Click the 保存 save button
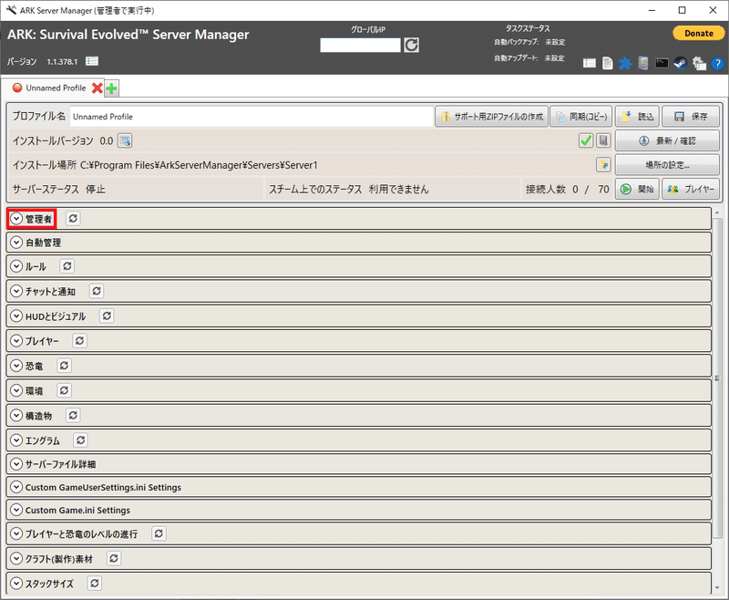This screenshot has width=729, height=600. [691, 117]
